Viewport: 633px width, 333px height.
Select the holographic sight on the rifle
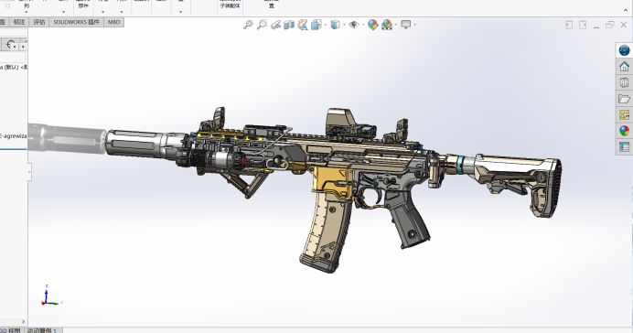coord(349,124)
